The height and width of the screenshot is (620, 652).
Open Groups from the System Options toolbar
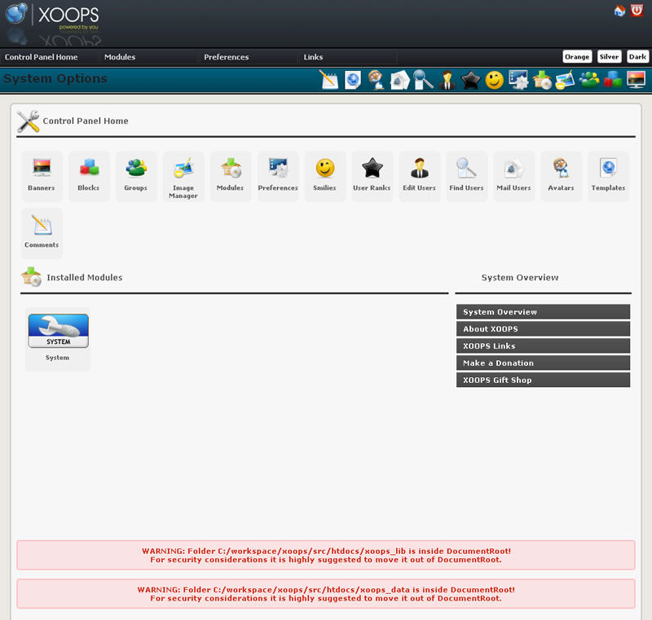(588, 80)
